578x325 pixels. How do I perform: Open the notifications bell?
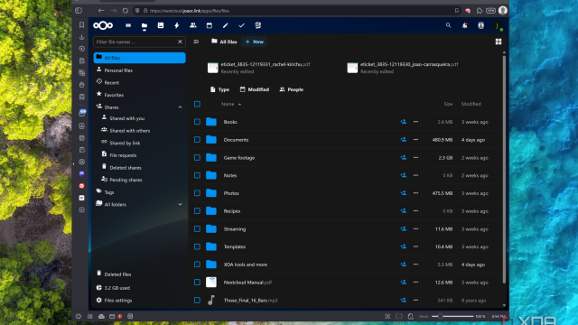click(x=464, y=25)
